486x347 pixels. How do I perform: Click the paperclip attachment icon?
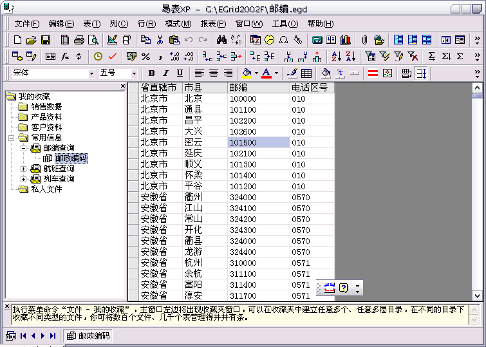pyautogui.click(x=364, y=40)
